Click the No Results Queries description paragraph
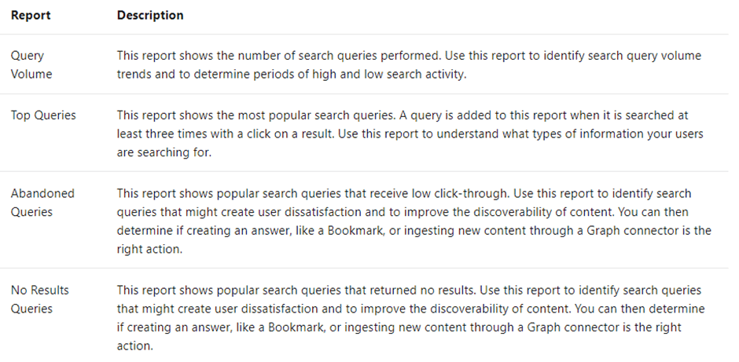This screenshot has width=739, height=362. click(411, 318)
